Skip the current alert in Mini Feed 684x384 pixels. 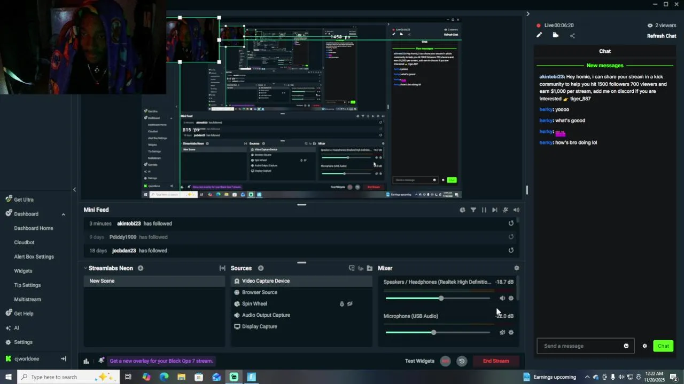point(495,210)
